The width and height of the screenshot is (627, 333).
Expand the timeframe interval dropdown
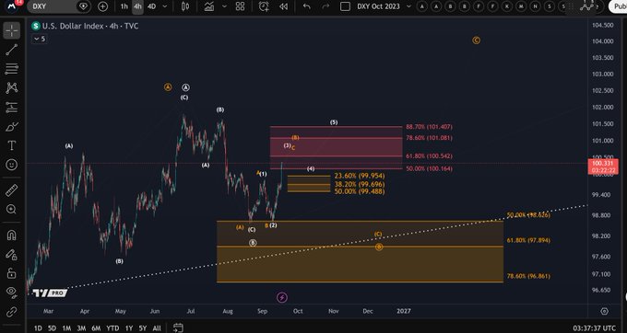(165, 6)
